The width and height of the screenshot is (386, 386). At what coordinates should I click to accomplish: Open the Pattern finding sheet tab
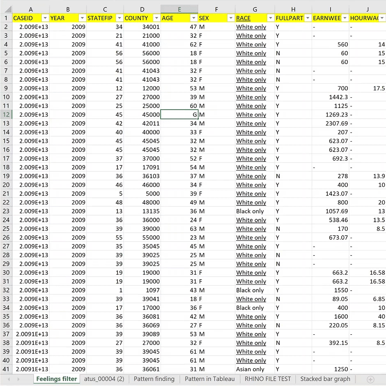154,379
